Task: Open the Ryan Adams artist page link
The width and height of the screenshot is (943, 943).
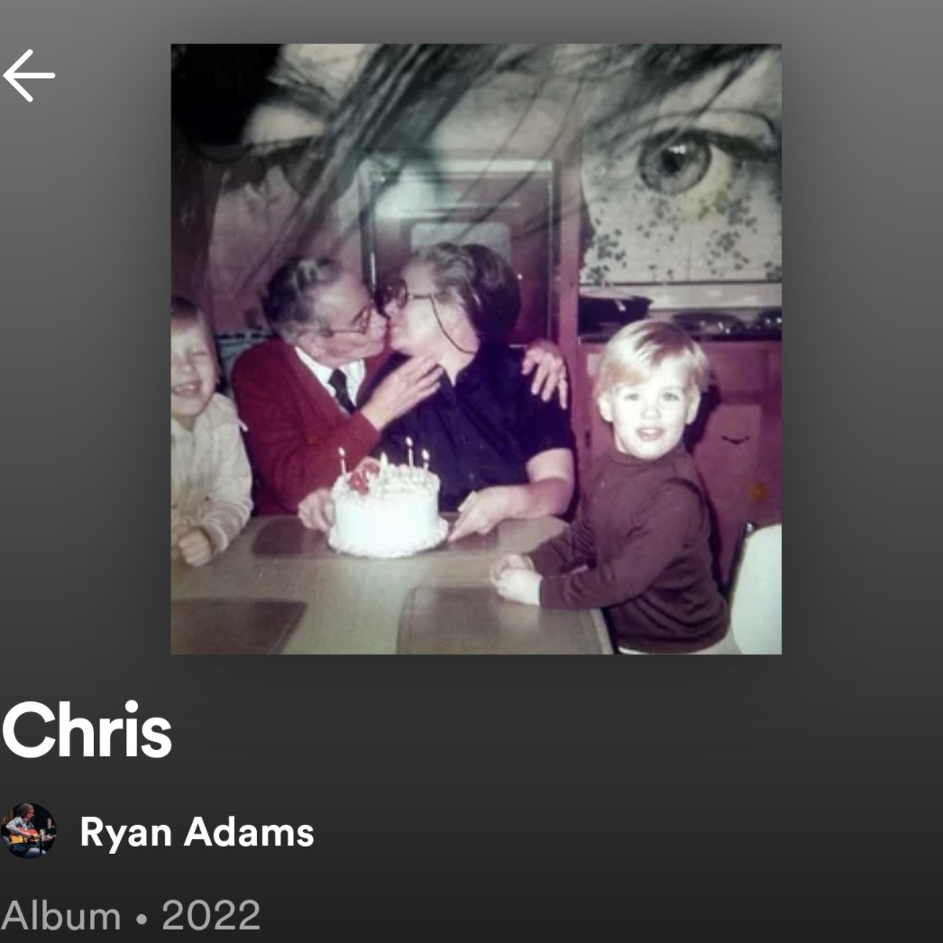Action: pyautogui.click(x=197, y=832)
